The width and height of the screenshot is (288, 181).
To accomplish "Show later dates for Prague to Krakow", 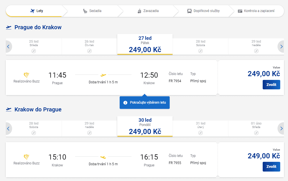I will [281, 47].
